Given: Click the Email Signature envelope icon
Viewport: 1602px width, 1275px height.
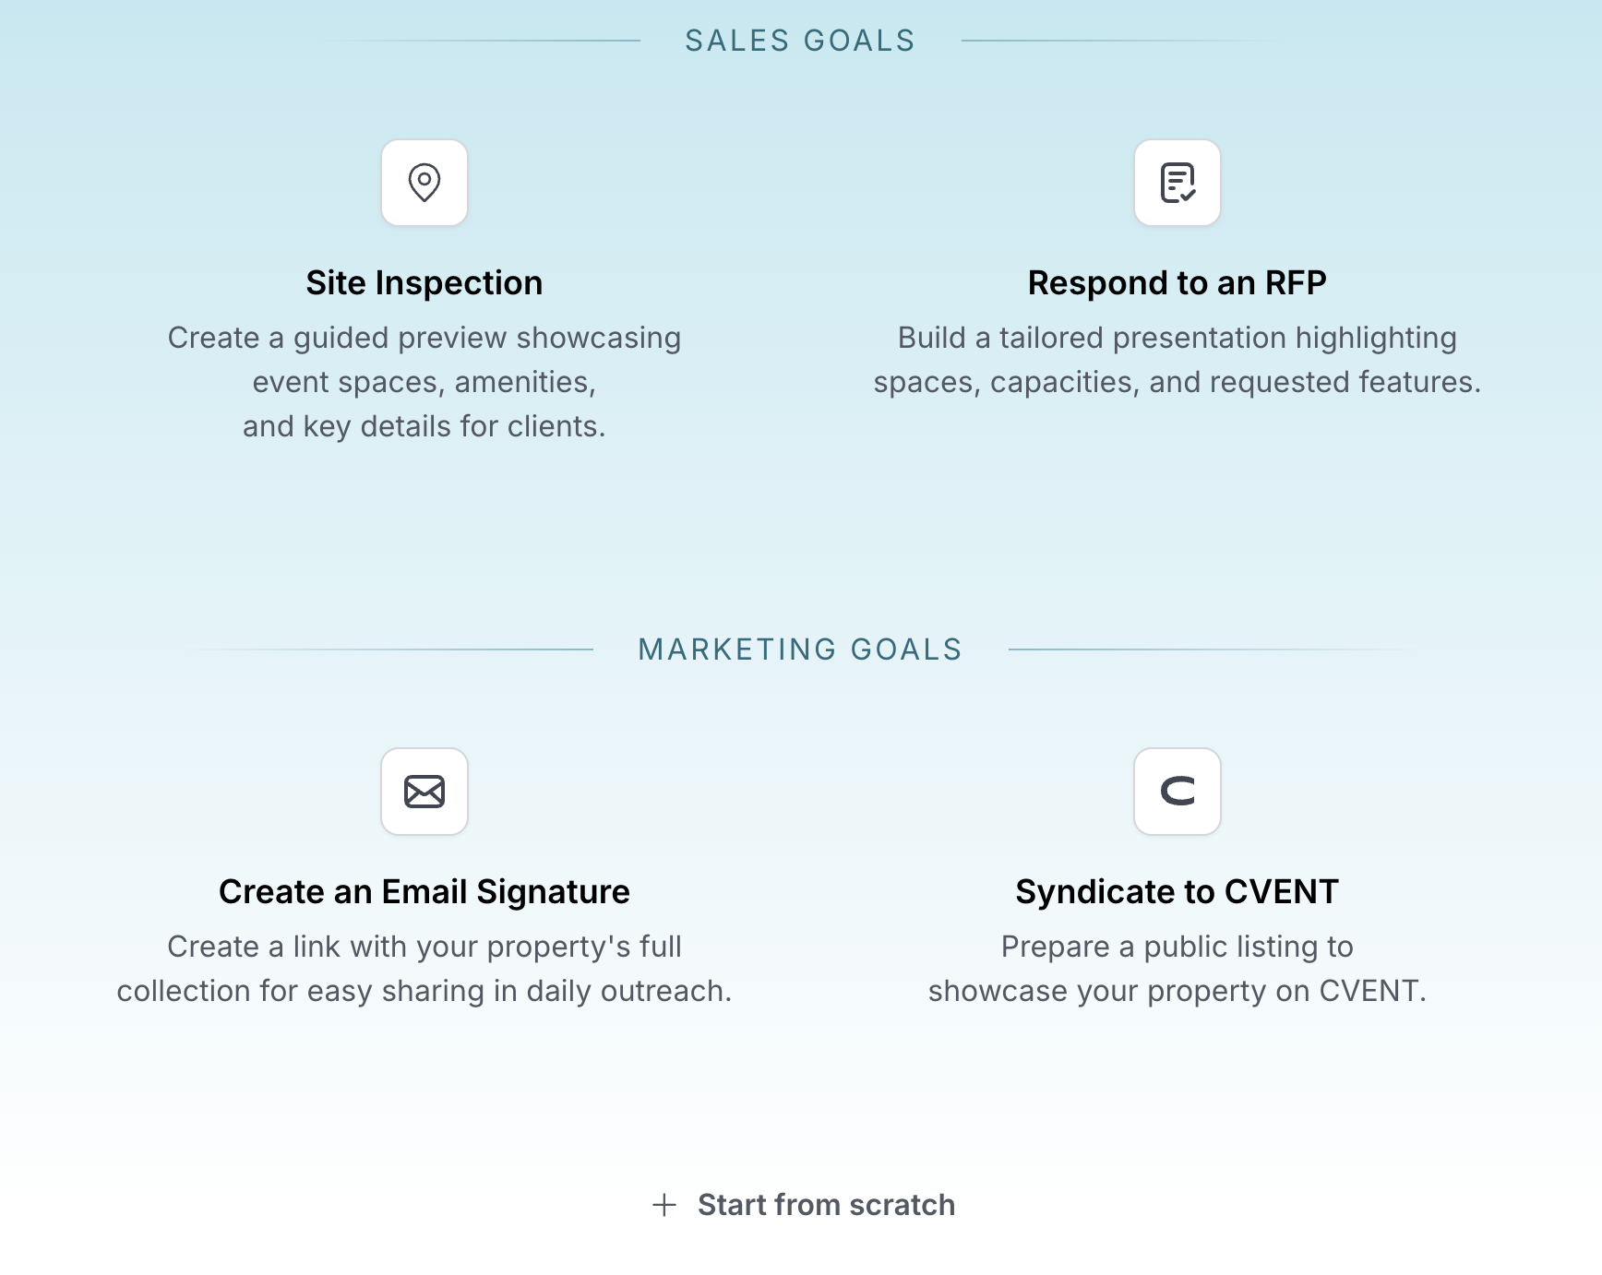Looking at the screenshot, I should (x=424, y=792).
